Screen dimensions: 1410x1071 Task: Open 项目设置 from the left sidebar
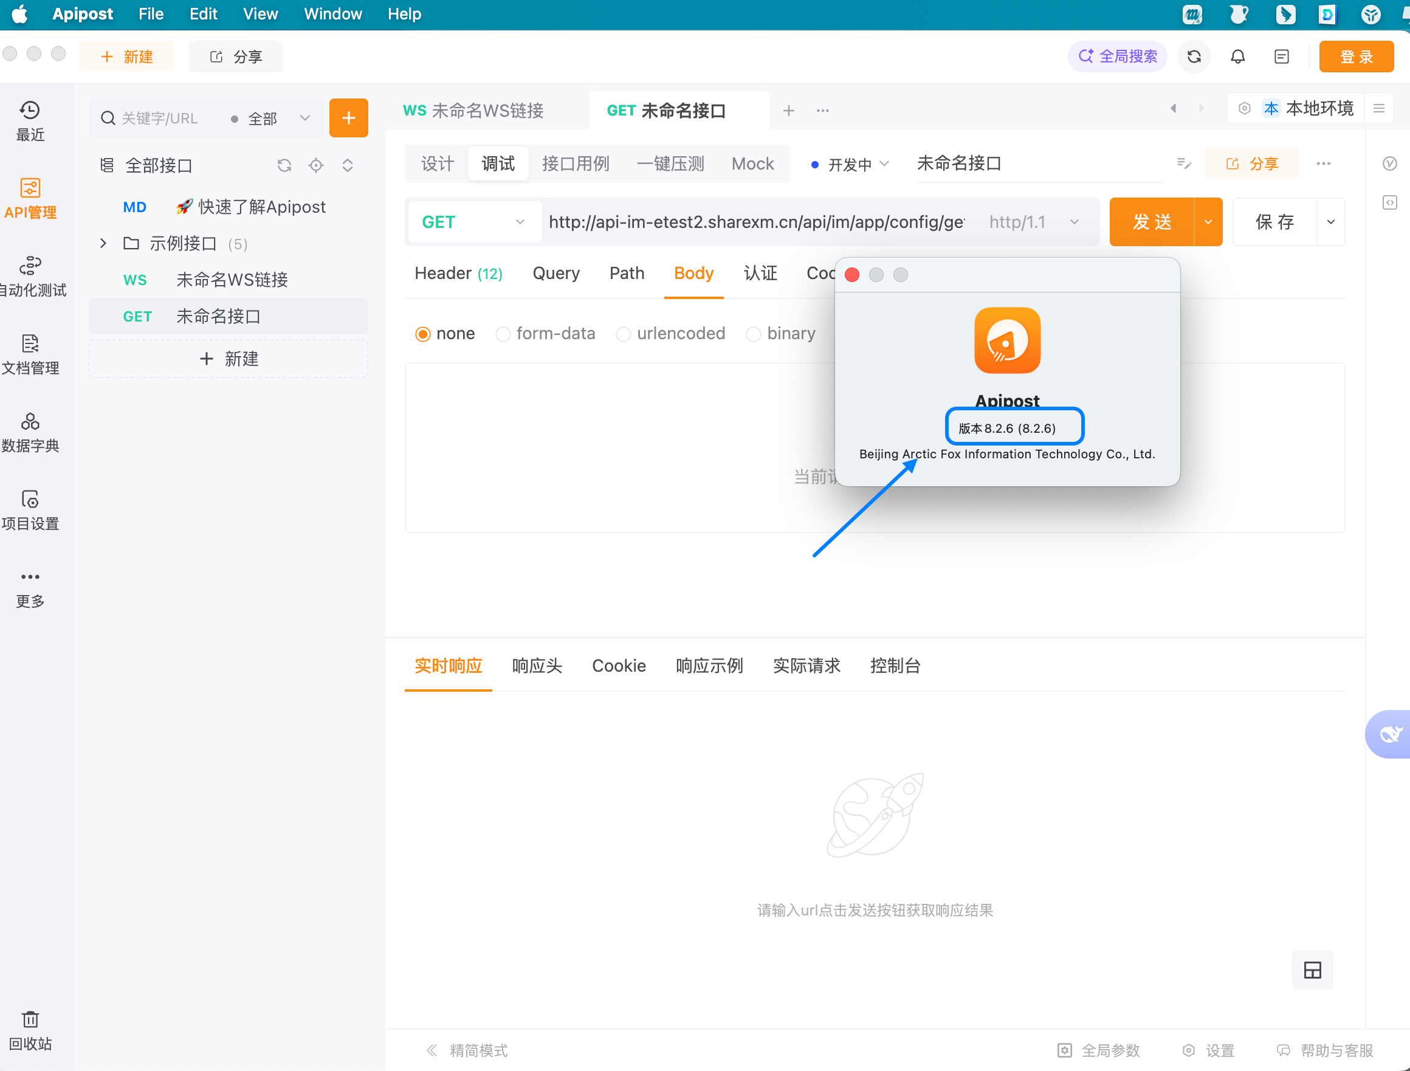click(30, 507)
